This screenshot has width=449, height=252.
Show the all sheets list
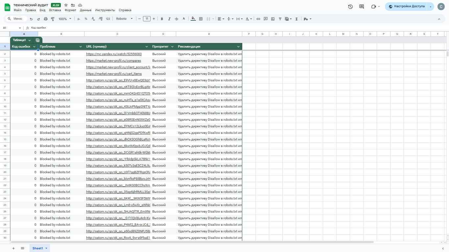click(22, 248)
